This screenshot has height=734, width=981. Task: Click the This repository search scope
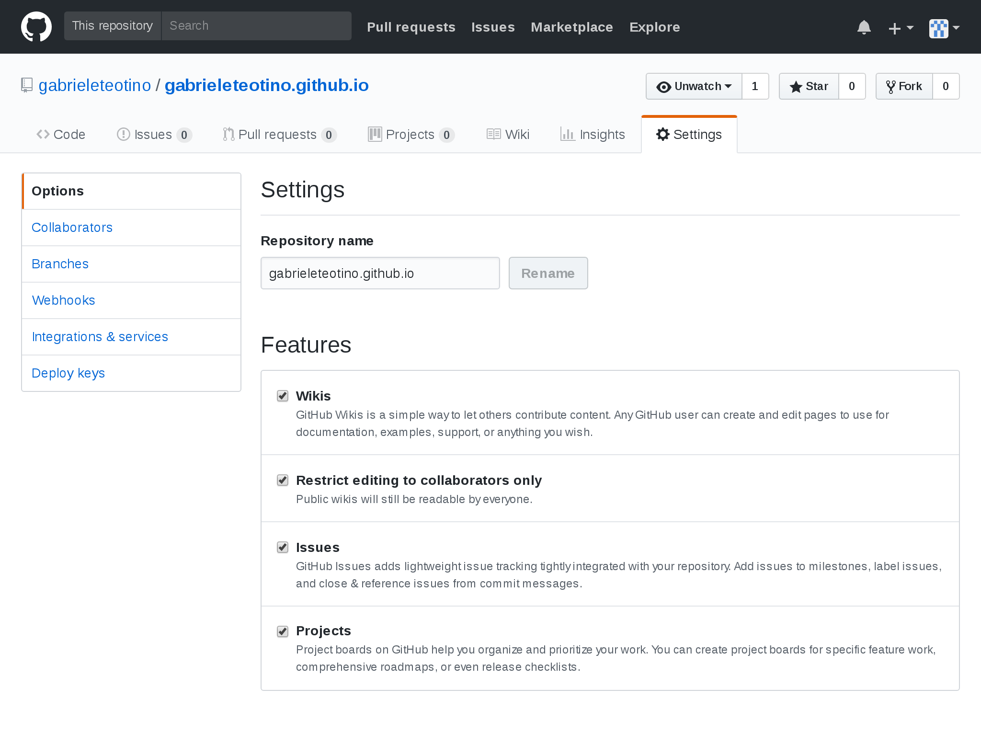pyautogui.click(x=113, y=26)
